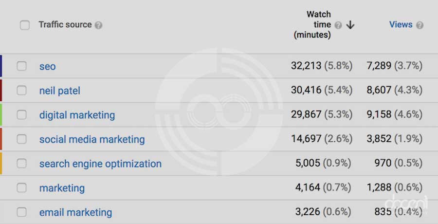Click the digital marketing link
Viewport: 438px width, 224px height.
click(77, 115)
